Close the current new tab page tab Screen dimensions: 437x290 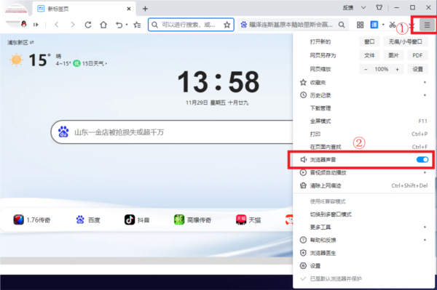coord(129,9)
